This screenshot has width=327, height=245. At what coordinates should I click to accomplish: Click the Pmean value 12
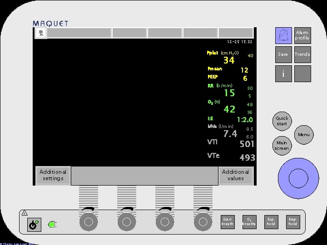pyautogui.click(x=244, y=70)
